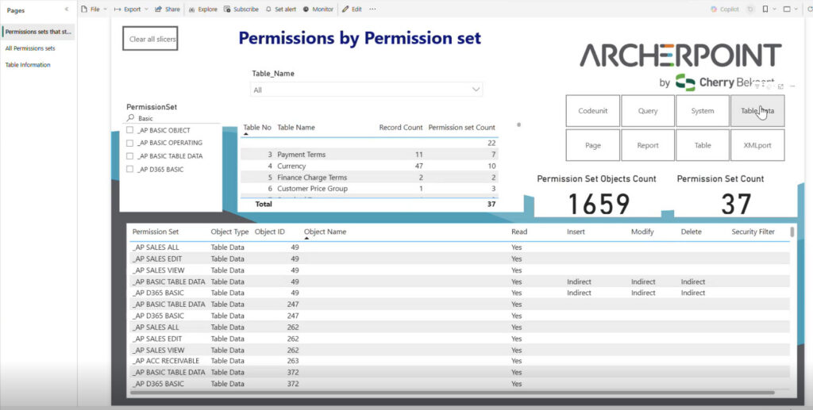Open Monitor from the toolbar
This screenshot has height=410, width=813.
pyautogui.click(x=318, y=10)
